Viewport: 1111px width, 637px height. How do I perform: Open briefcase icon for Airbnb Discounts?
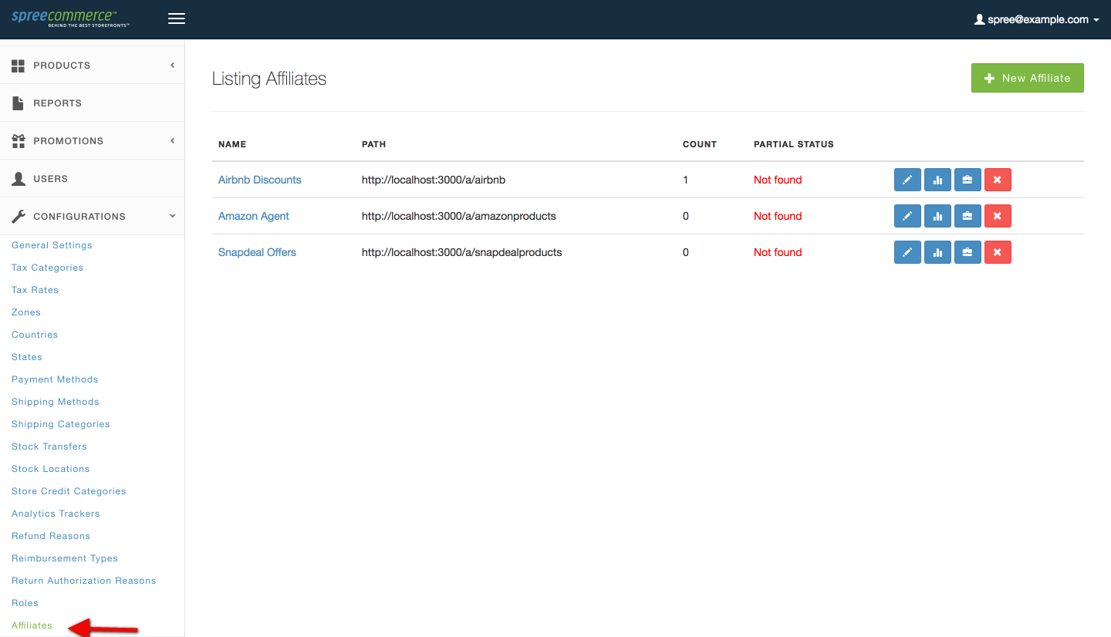(x=967, y=180)
